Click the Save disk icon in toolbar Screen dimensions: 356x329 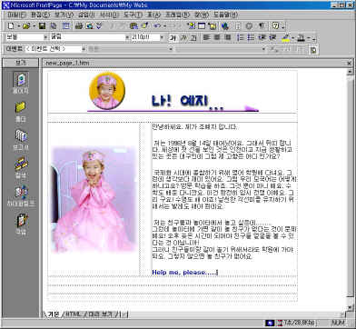[42, 26]
